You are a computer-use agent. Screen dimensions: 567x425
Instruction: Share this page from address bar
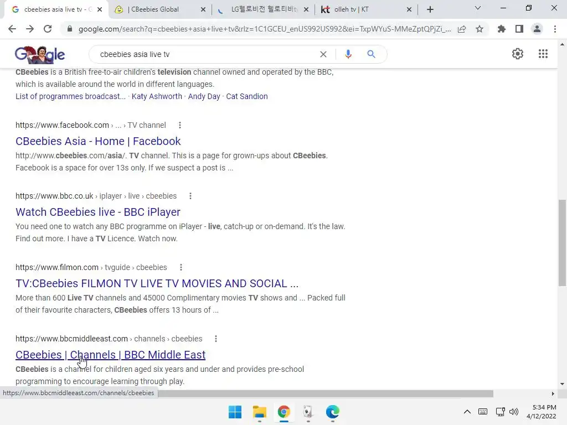coord(462,29)
